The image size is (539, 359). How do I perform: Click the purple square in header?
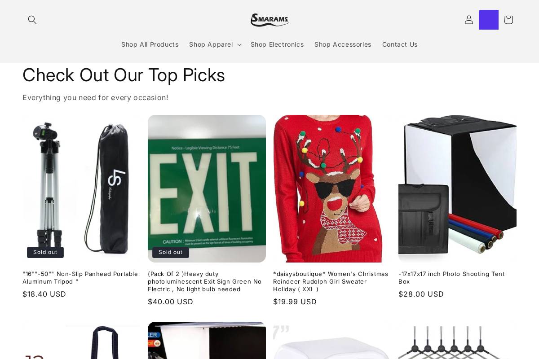[x=489, y=20]
